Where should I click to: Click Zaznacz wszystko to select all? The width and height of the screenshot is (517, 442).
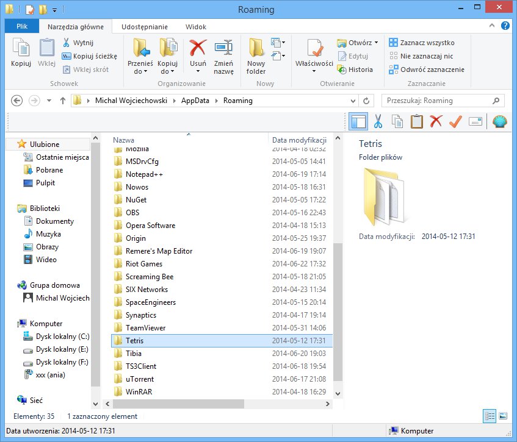[x=422, y=43]
